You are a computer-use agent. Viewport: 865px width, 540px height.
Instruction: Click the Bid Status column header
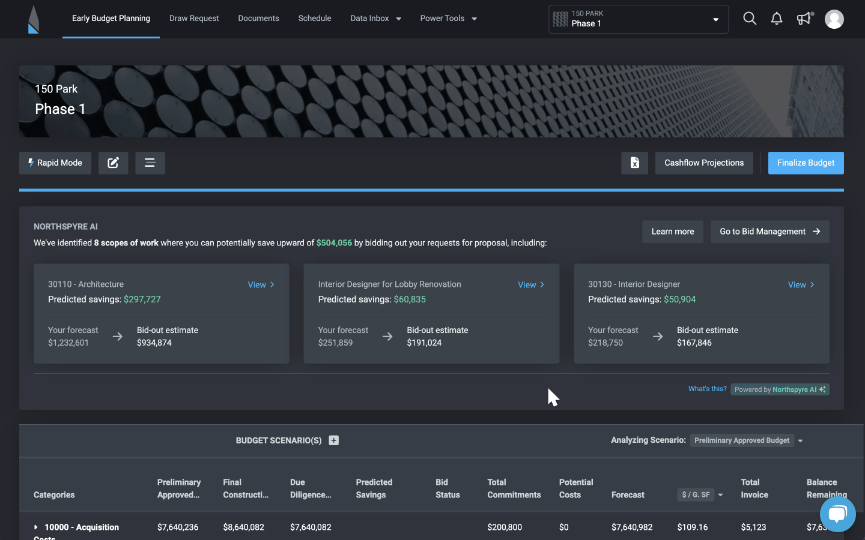[448, 488]
